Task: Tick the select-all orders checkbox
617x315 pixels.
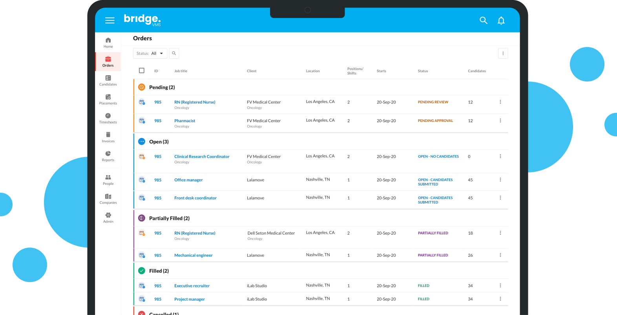Action: point(142,71)
